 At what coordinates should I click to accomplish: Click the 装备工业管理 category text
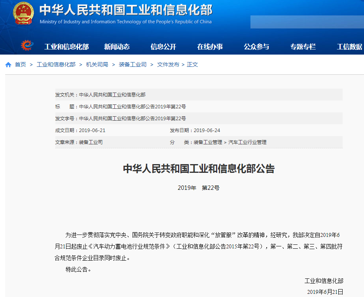pos(208,142)
